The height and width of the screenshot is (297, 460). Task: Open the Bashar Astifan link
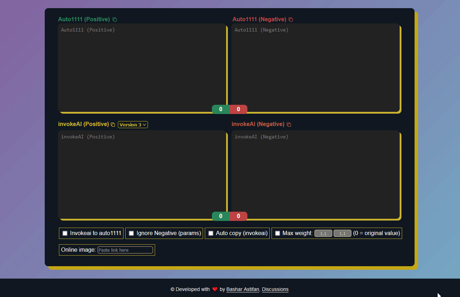point(243,289)
